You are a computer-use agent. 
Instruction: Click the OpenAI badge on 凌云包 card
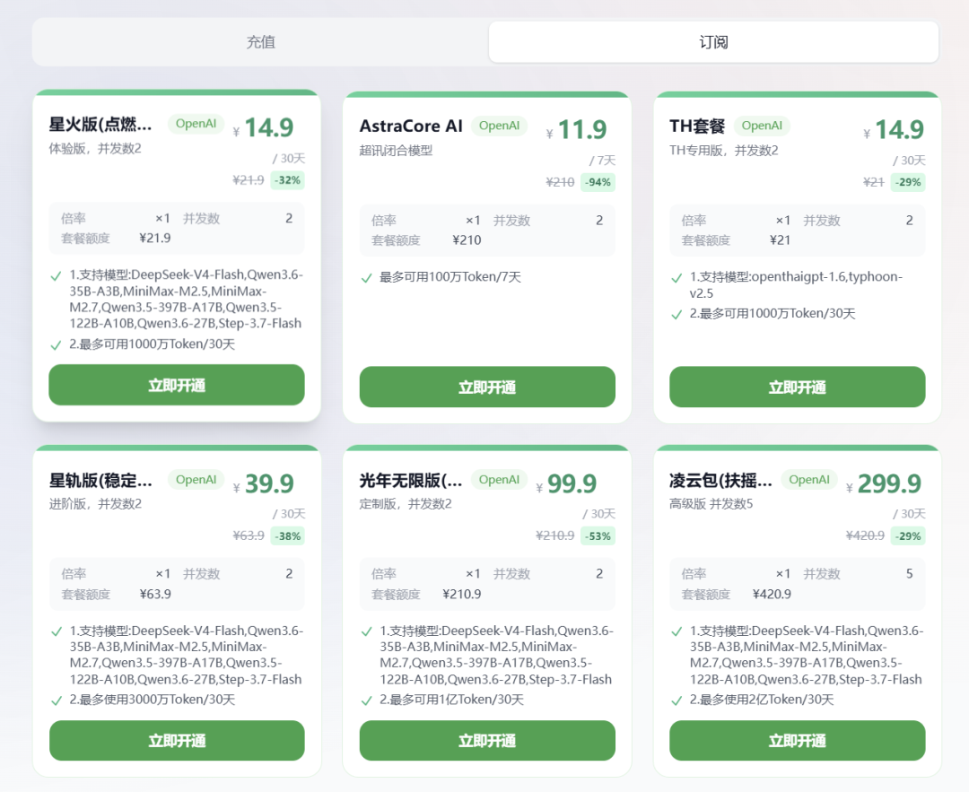click(809, 479)
